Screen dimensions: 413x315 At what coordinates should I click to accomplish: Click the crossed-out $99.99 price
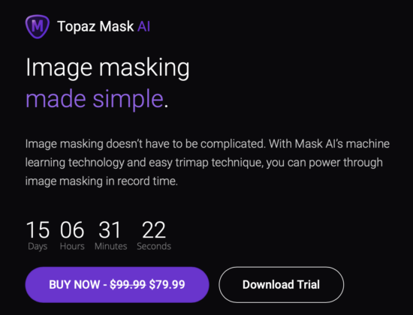pos(128,285)
